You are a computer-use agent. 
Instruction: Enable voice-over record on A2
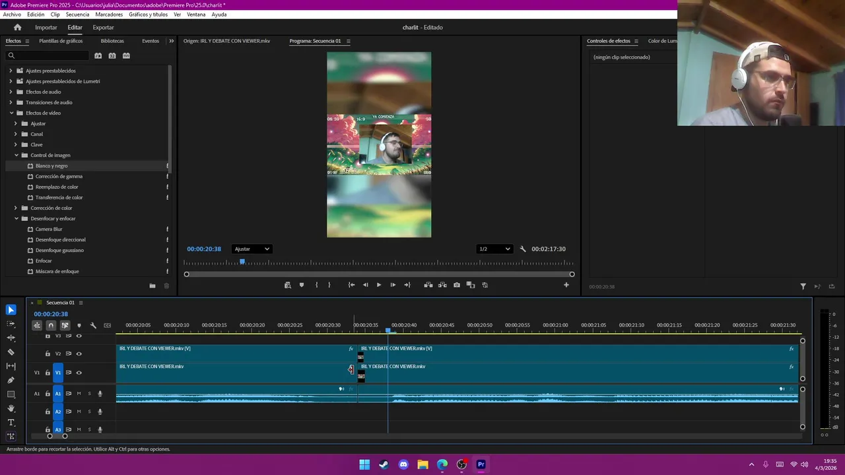(x=100, y=412)
